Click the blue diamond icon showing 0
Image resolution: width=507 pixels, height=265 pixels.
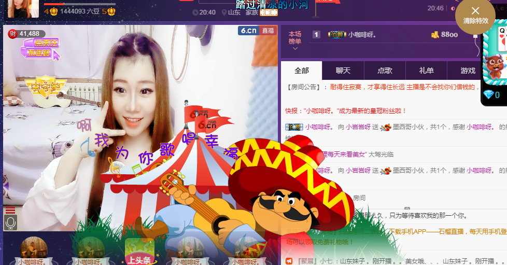tap(488, 94)
